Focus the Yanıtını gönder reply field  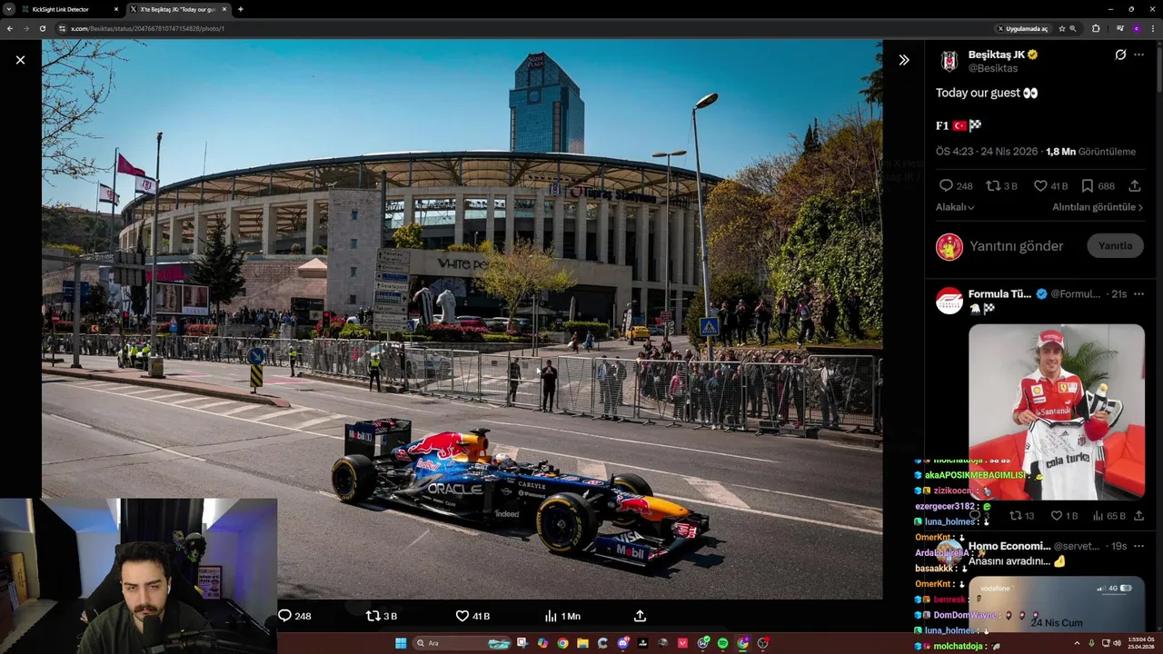coord(1016,246)
